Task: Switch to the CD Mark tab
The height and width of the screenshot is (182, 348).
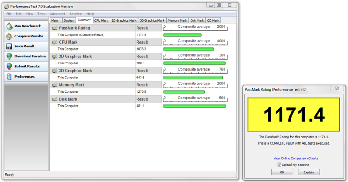Action: [213, 20]
